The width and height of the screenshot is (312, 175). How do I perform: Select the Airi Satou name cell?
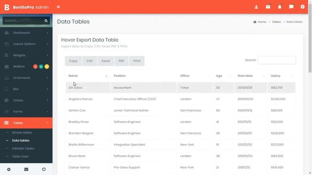pos(88,87)
